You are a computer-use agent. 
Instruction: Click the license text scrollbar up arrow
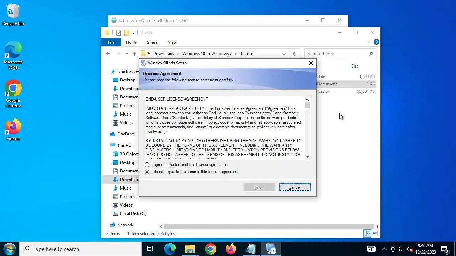tap(307, 100)
